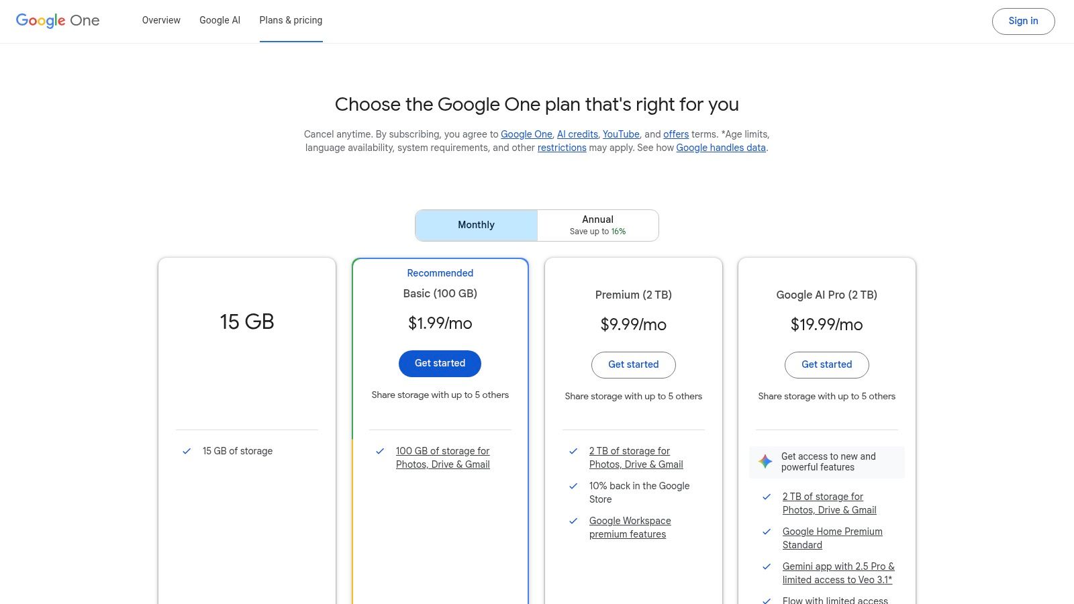1074x604 pixels.
Task: Go to the Google AI section
Action: point(219,20)
